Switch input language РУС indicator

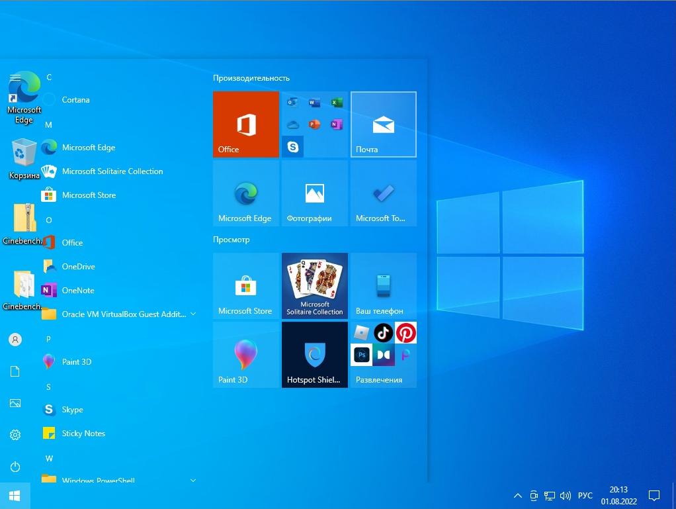tap(585, 496)
